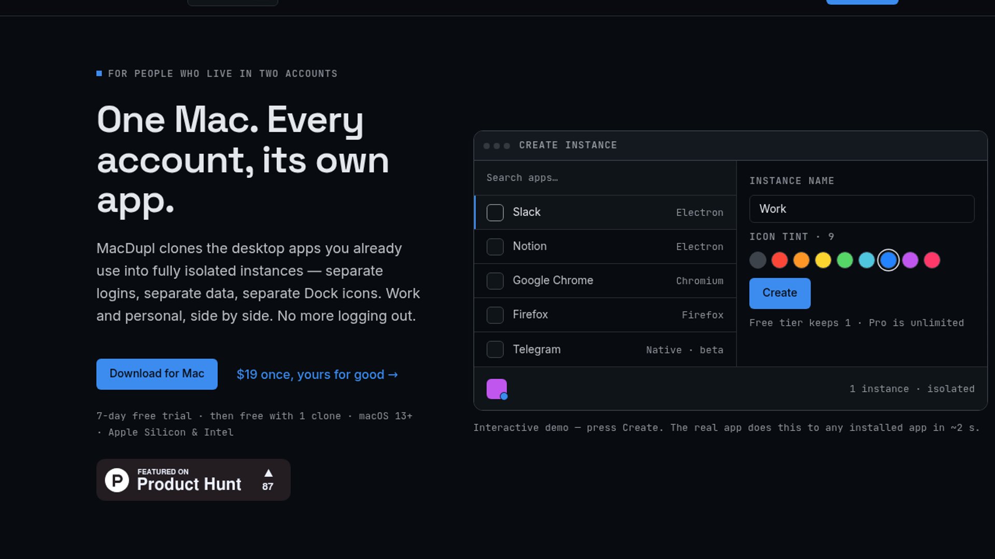Click the 'Google Chrome' app name
995x559 pixels.
(553, 281)
